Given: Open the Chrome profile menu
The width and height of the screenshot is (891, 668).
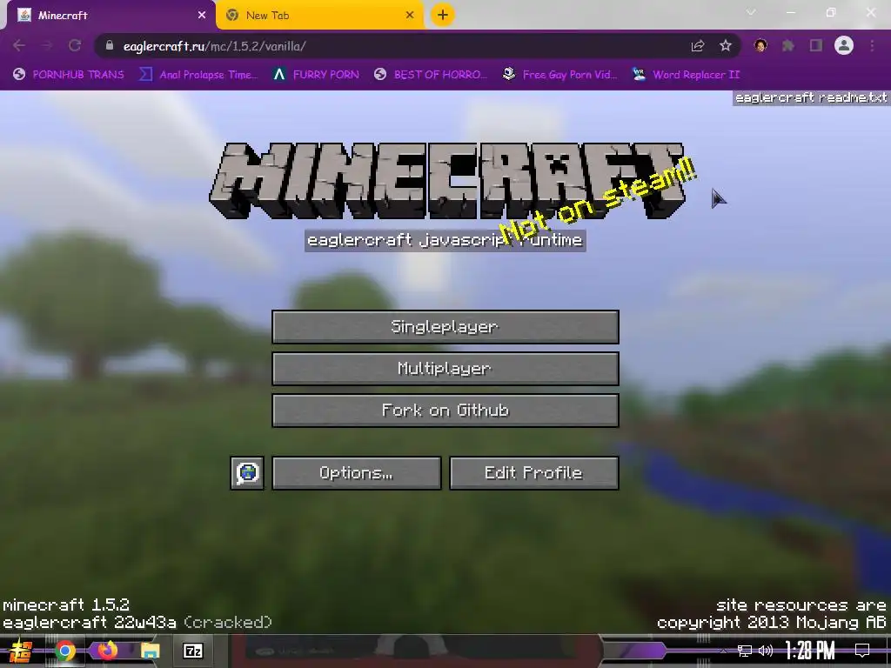Looking at the screenshot, I should [844, 45].
